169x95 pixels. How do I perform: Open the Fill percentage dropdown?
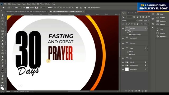point(149,24)
